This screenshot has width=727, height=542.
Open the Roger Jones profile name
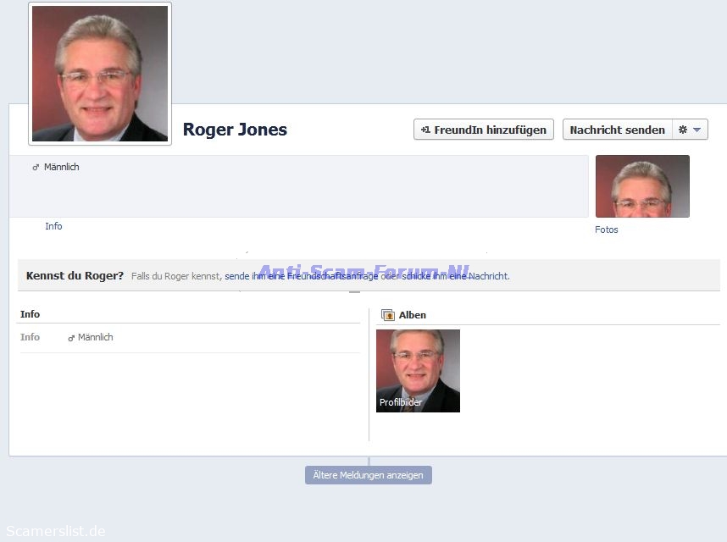pos(235,130)
